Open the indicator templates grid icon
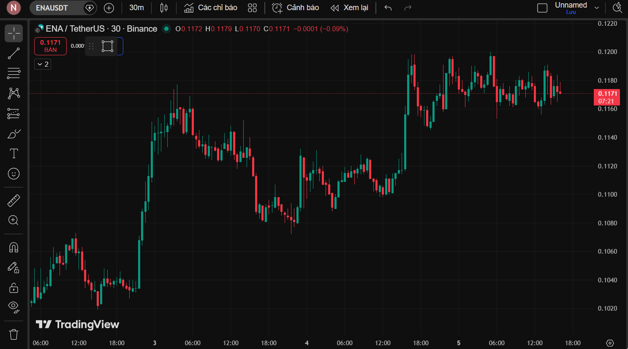 click(252, 8)
